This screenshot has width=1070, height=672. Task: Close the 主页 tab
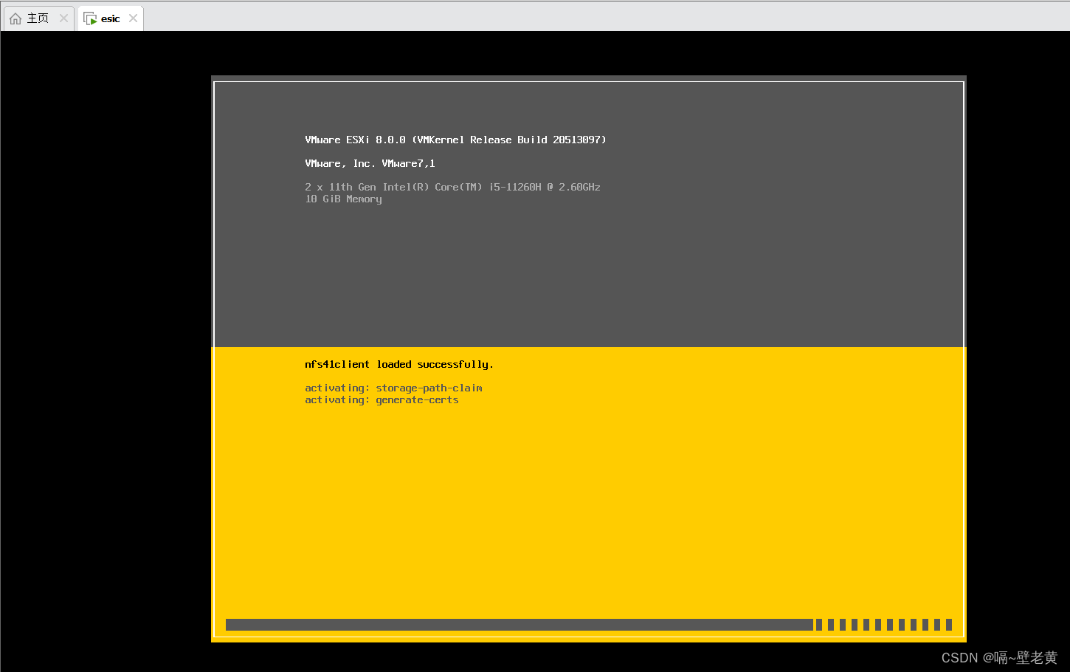63,18
